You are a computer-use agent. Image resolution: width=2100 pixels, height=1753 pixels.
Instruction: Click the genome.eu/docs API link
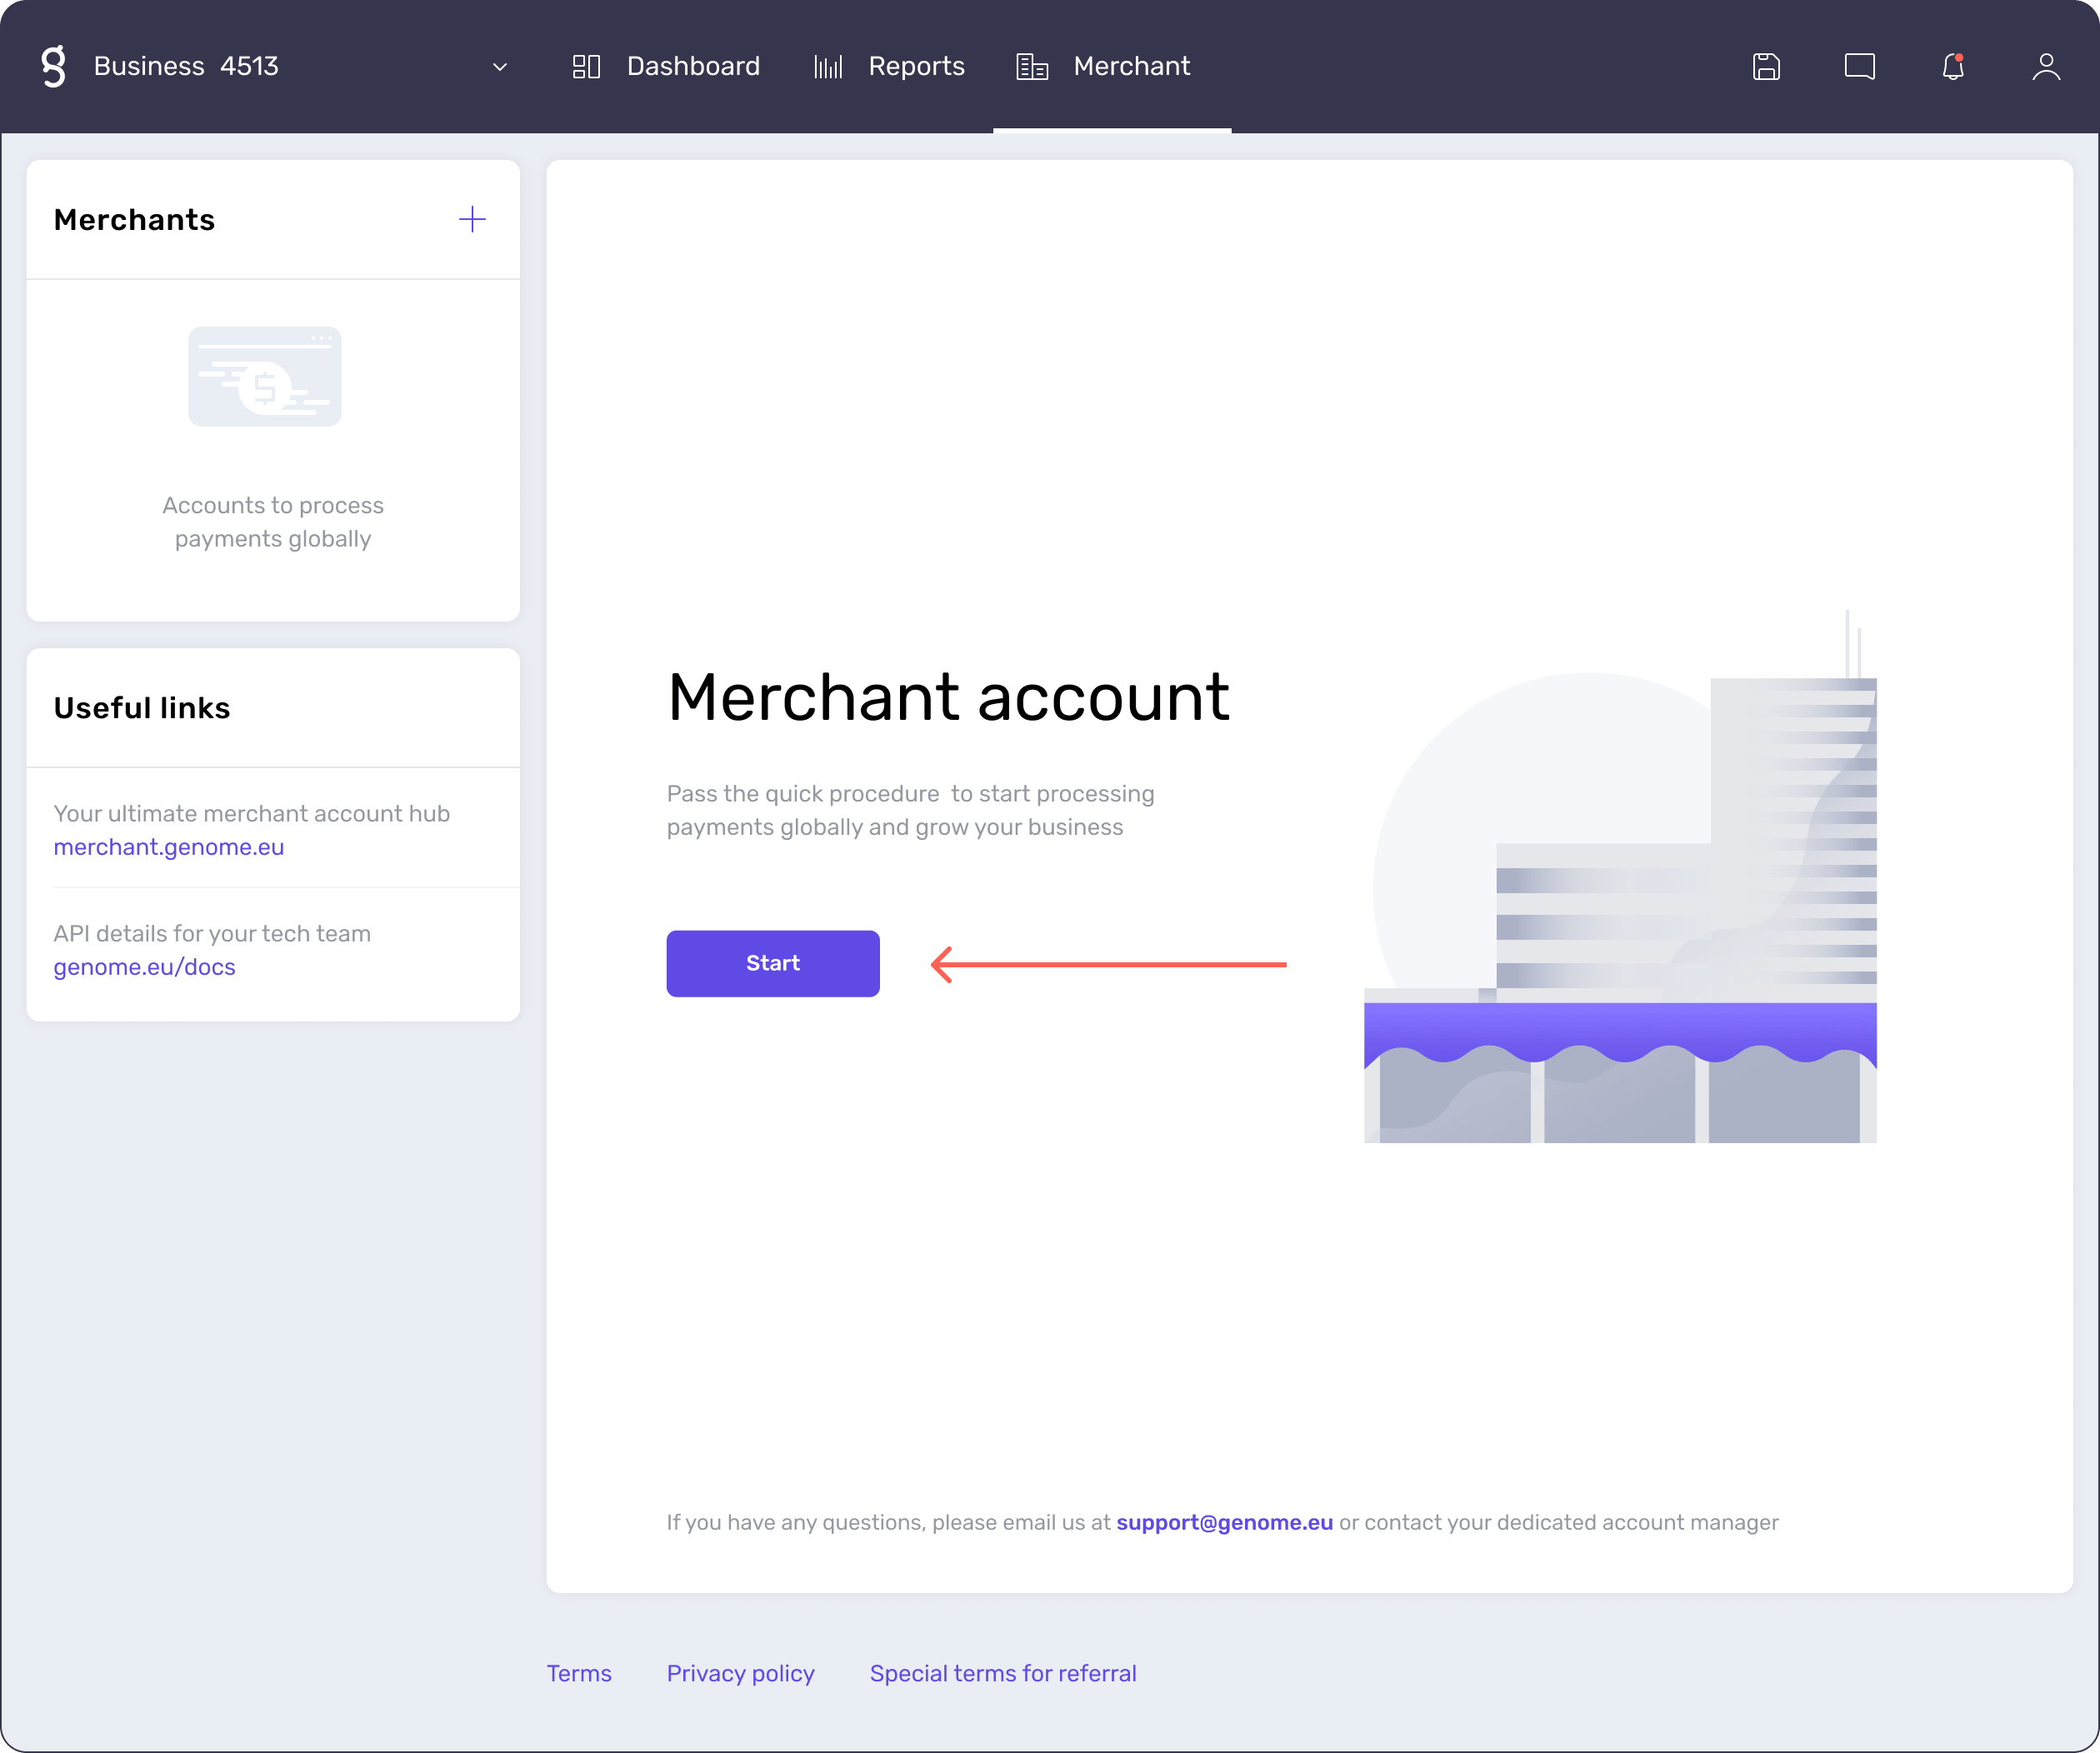[145, 966]
